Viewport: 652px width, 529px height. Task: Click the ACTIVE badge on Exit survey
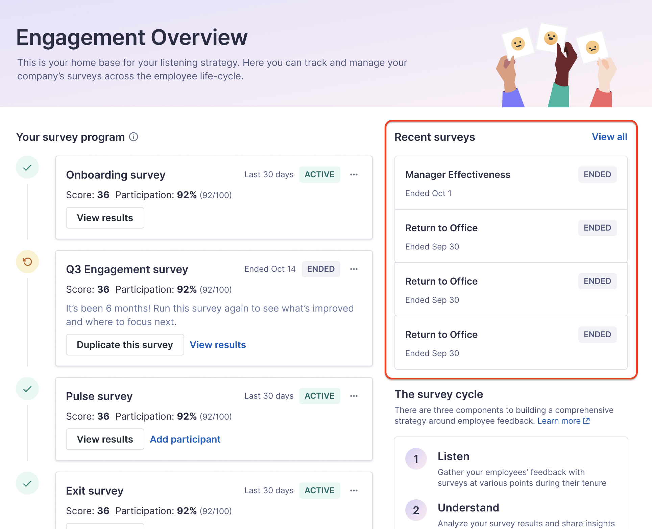click(x=319, y=491)
